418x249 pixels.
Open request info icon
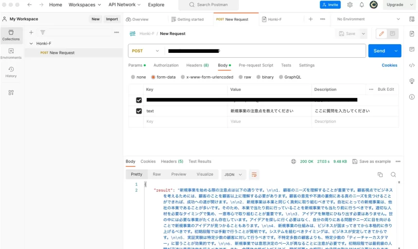[x=412, y=97]
